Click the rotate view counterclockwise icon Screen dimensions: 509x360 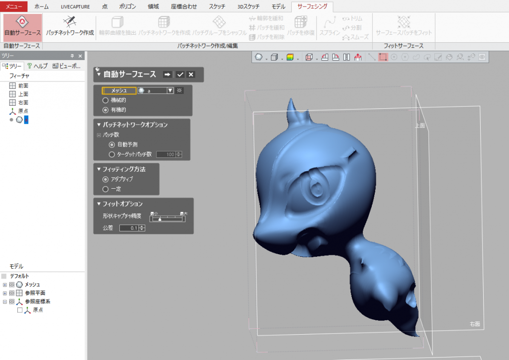pos(325,57)
